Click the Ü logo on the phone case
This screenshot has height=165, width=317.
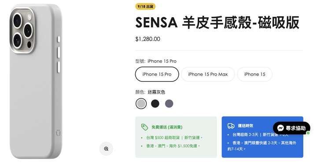click(x=58, y=133)
